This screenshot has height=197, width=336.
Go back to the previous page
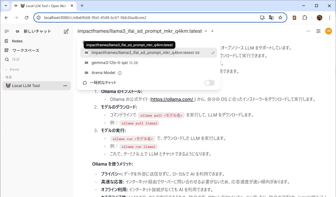[x=6, y=18]
